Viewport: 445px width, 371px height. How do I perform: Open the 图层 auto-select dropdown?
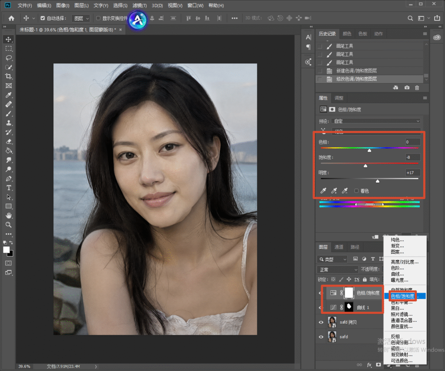click(x=81, y=18)
